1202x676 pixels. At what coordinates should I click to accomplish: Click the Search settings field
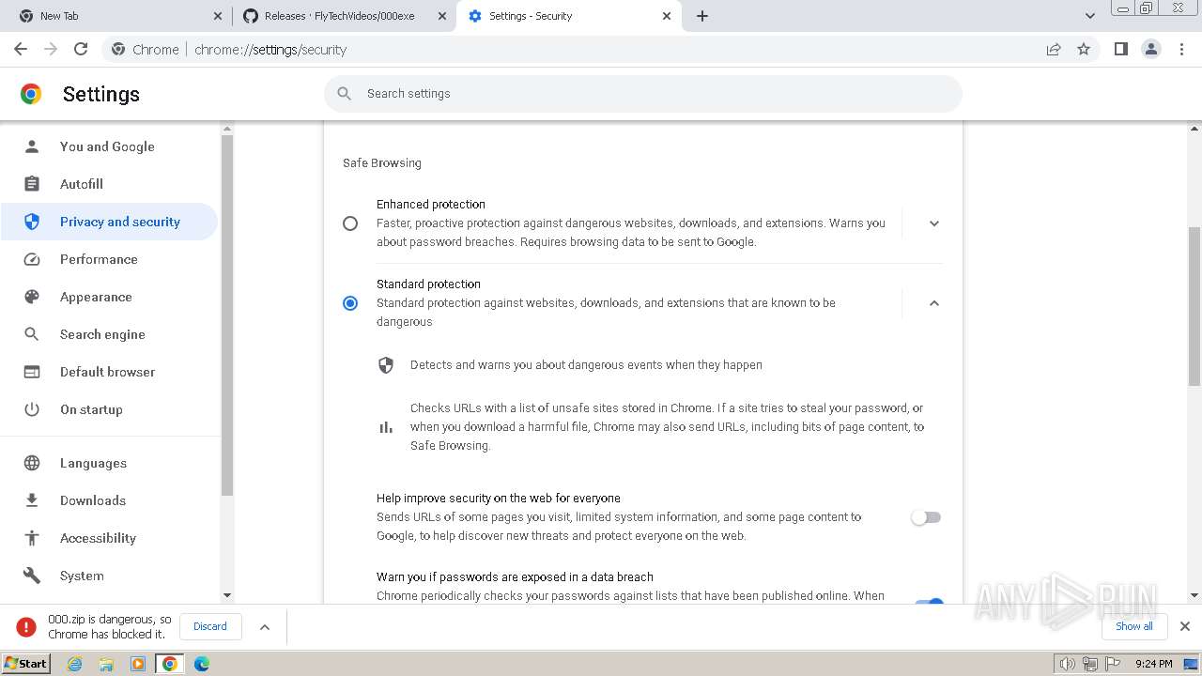[643, 93]
